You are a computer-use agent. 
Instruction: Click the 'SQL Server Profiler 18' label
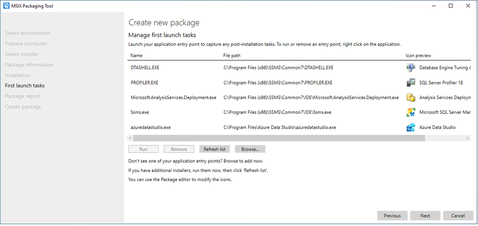[441, 83]
